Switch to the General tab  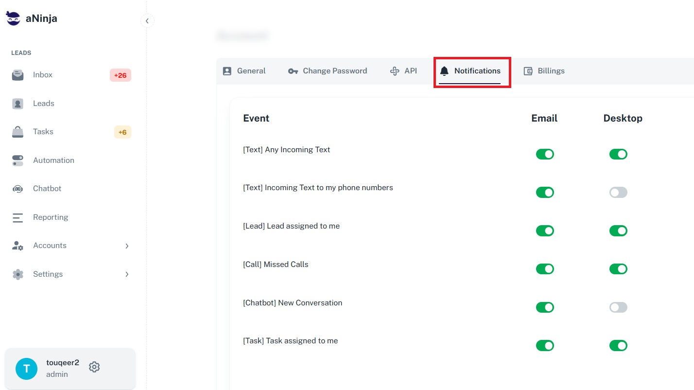[244, 71]
